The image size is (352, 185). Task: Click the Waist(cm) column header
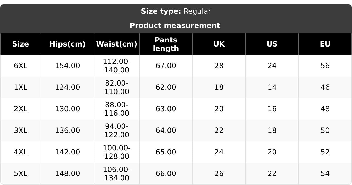117,44
